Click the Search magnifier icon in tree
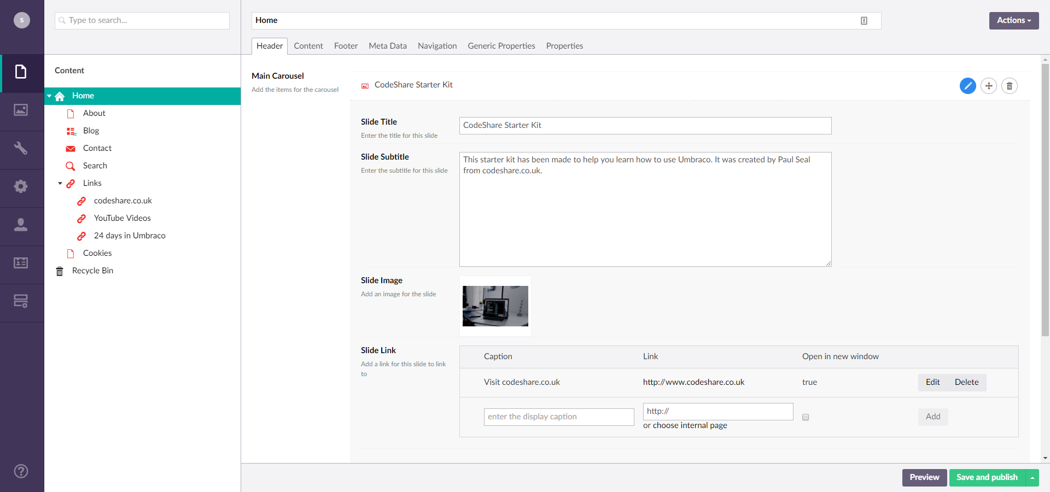The width and height of the screenshot is (1050, 492). pos(71,166)
